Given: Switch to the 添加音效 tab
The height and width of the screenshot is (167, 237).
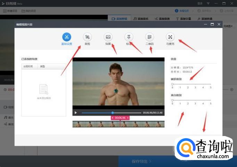Looking at the screenshot, I should (162, 19).
